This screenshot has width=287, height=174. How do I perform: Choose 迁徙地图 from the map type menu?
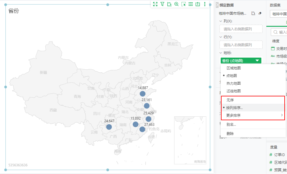pos(233,91)
